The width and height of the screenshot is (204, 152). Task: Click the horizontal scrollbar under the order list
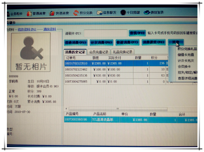coord(118,109)
